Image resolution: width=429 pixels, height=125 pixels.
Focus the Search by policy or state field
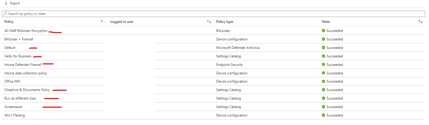tap(213, 14)
